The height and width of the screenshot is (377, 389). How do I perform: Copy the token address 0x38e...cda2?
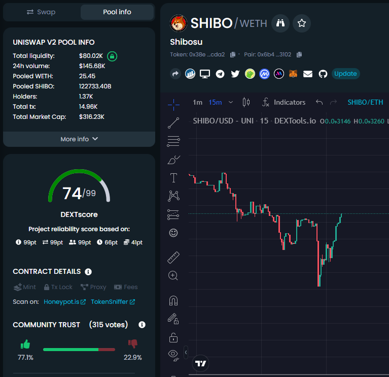point(233,54)
